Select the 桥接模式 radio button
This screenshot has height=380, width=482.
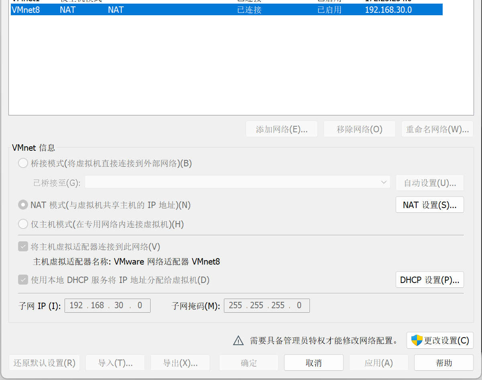(x=23, y=164)
